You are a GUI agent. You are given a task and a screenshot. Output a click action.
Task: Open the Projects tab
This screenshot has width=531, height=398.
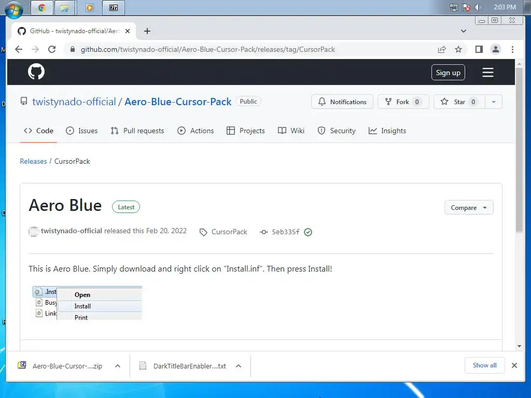click(x=245, y=131)
